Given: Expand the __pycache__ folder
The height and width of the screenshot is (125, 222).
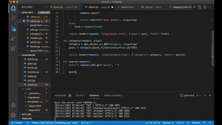Looking at the screenshot, I should tap(25, 93).
